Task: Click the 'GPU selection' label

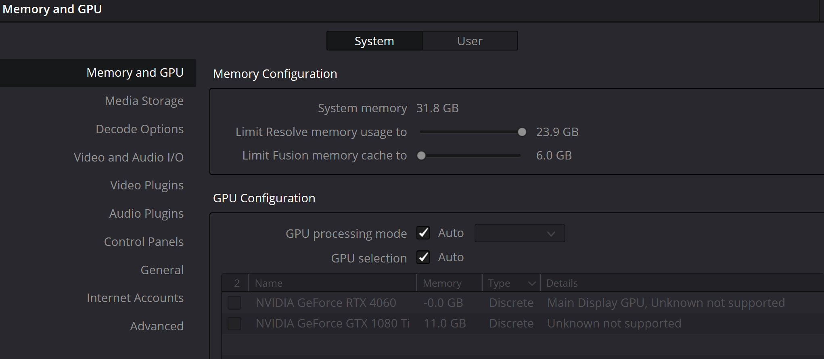Action: (x=369, y=258)
